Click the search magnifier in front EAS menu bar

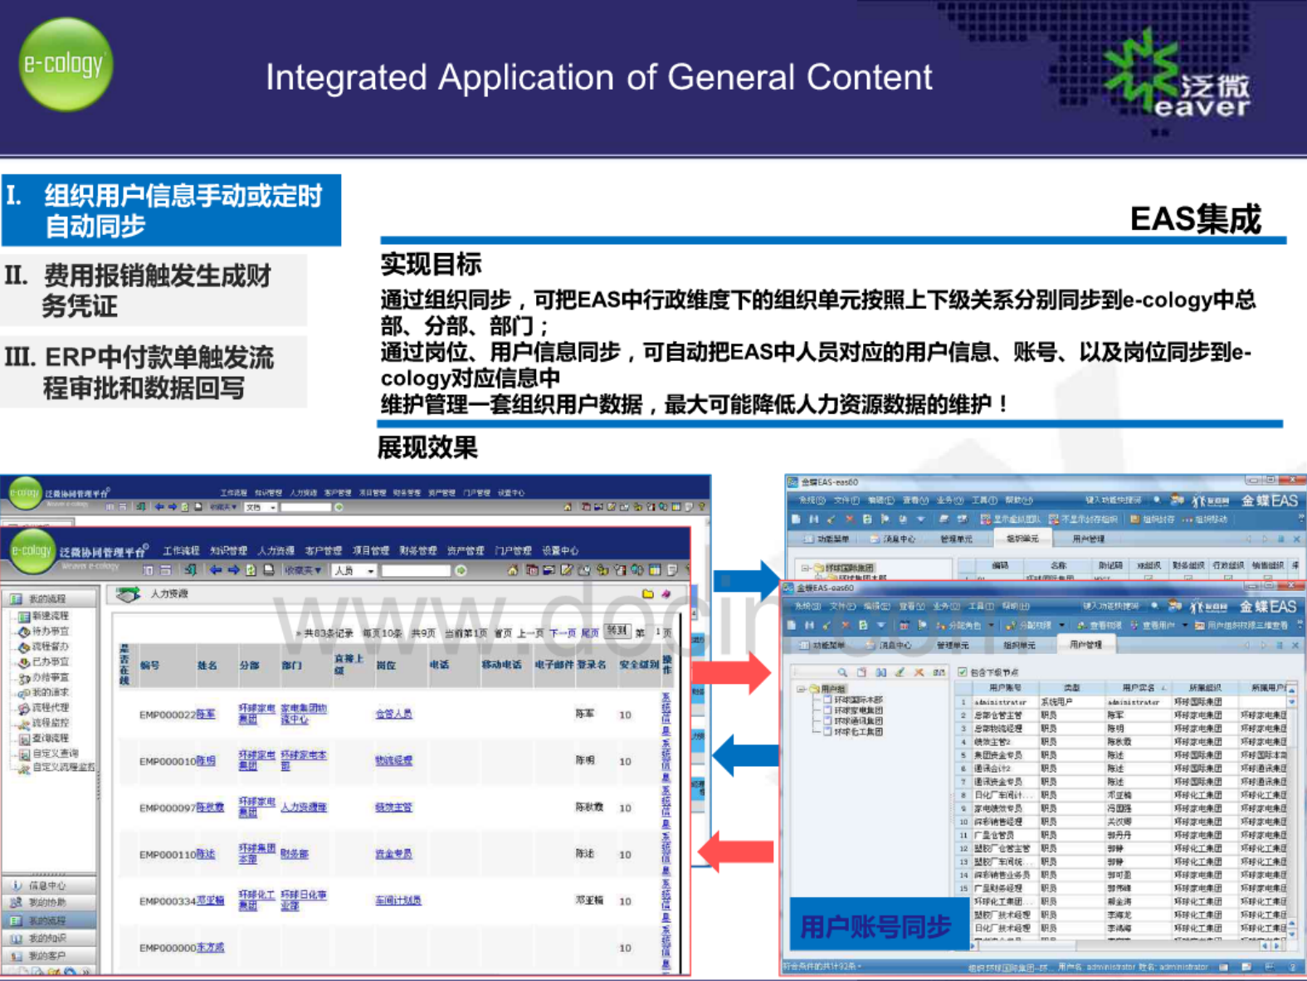[x=1155, y=606]
